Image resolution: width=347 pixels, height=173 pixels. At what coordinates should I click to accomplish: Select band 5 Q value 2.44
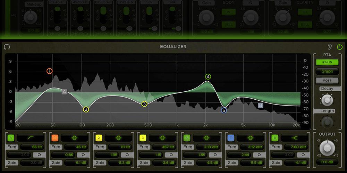239,155
